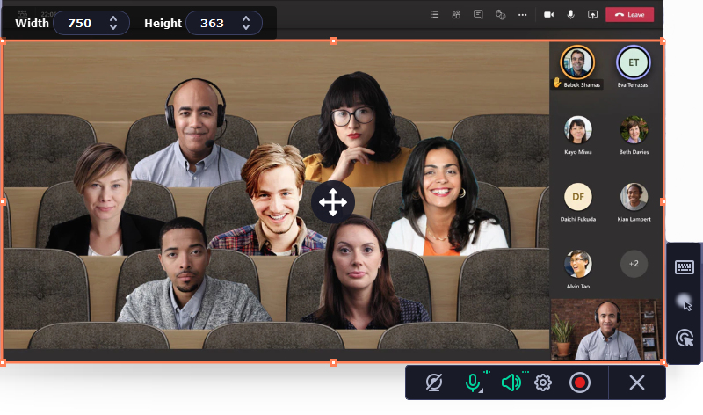Viewport: 703px width, 415px height.
Task: Enable the mouse click animation icon
Action: pyautogui.click(x=685, y=338)
